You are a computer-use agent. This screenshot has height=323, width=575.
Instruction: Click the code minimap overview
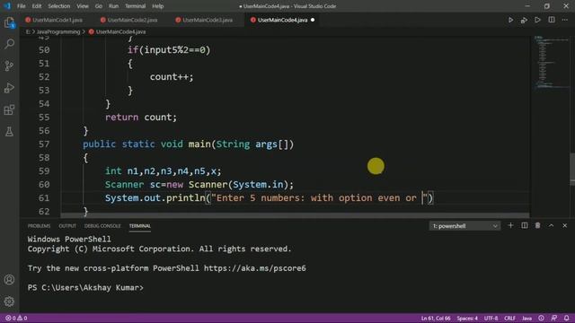(x=551, y=62)
